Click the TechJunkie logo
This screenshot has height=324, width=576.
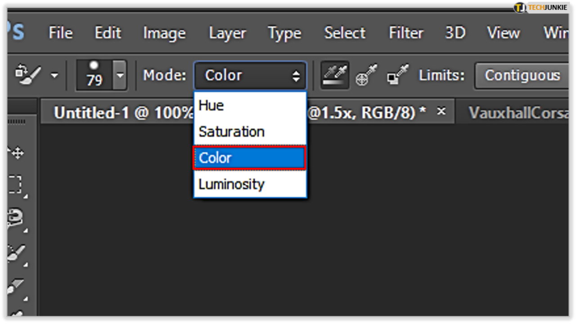click(548, 7)
